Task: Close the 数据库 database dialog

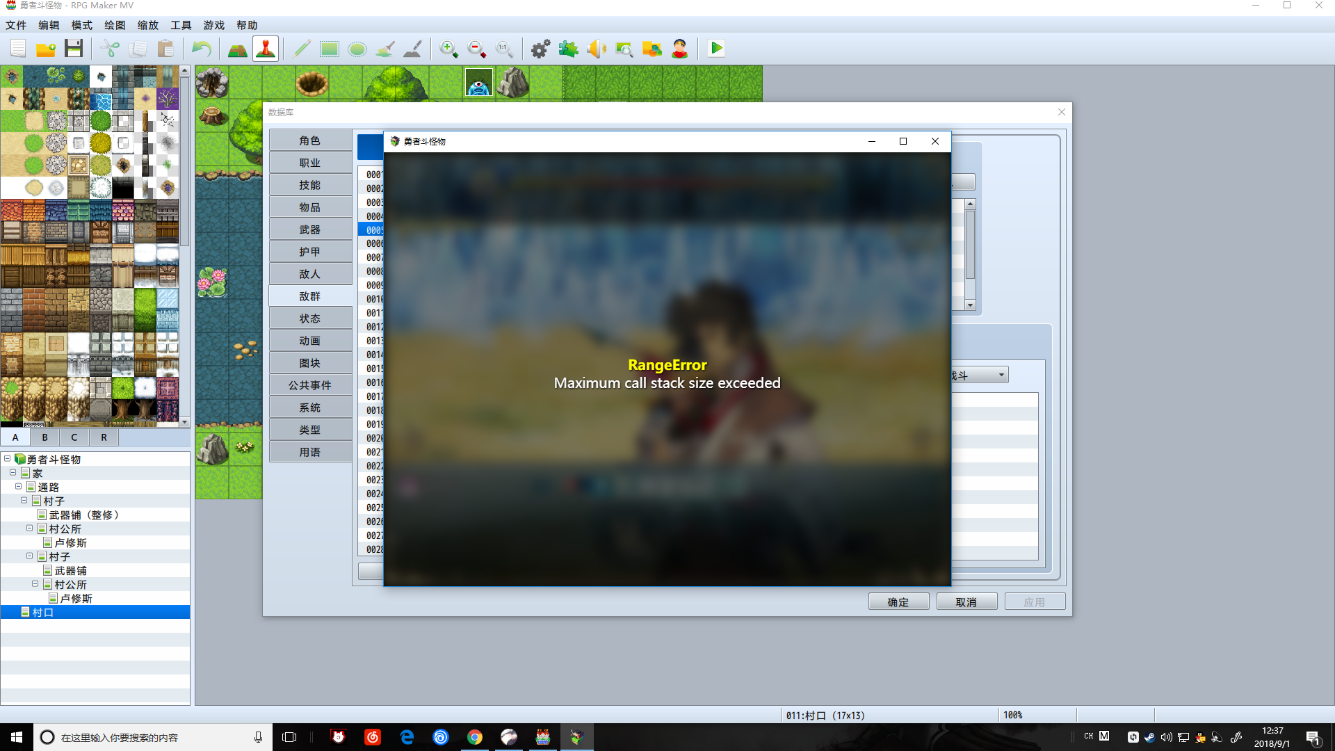Action: (1061, 112)
